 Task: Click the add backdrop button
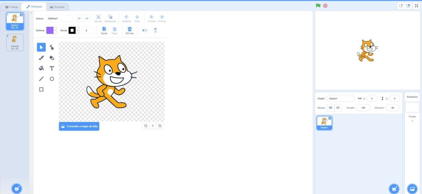(412, 189)
